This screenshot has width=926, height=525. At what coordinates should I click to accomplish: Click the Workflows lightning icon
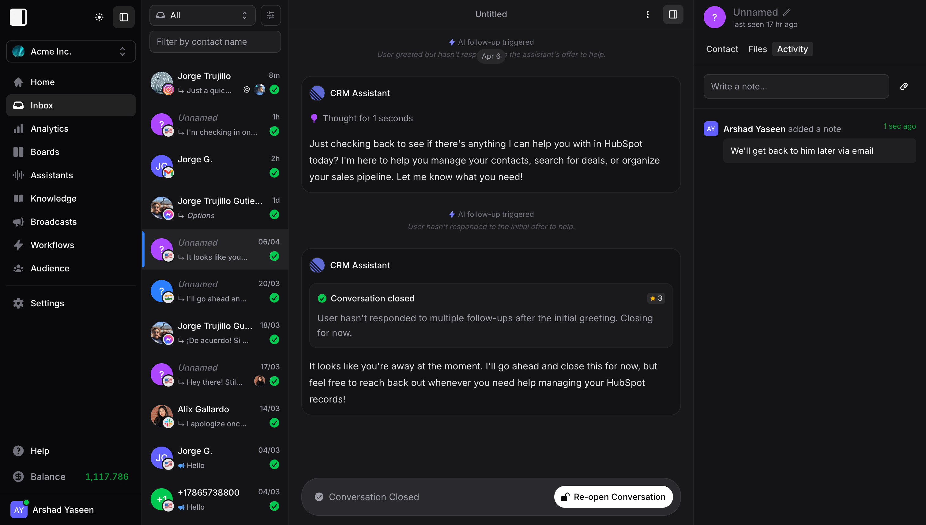18,245
